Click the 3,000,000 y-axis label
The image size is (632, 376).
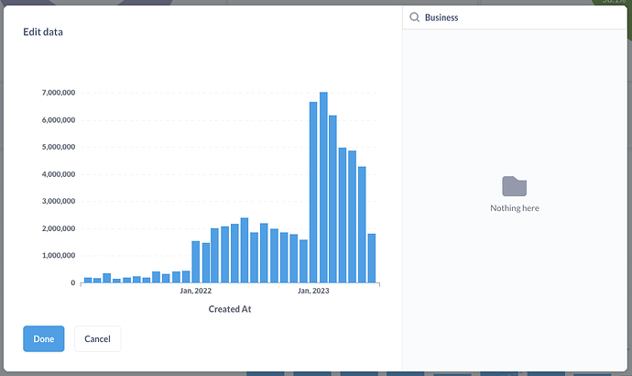[59, 201]
